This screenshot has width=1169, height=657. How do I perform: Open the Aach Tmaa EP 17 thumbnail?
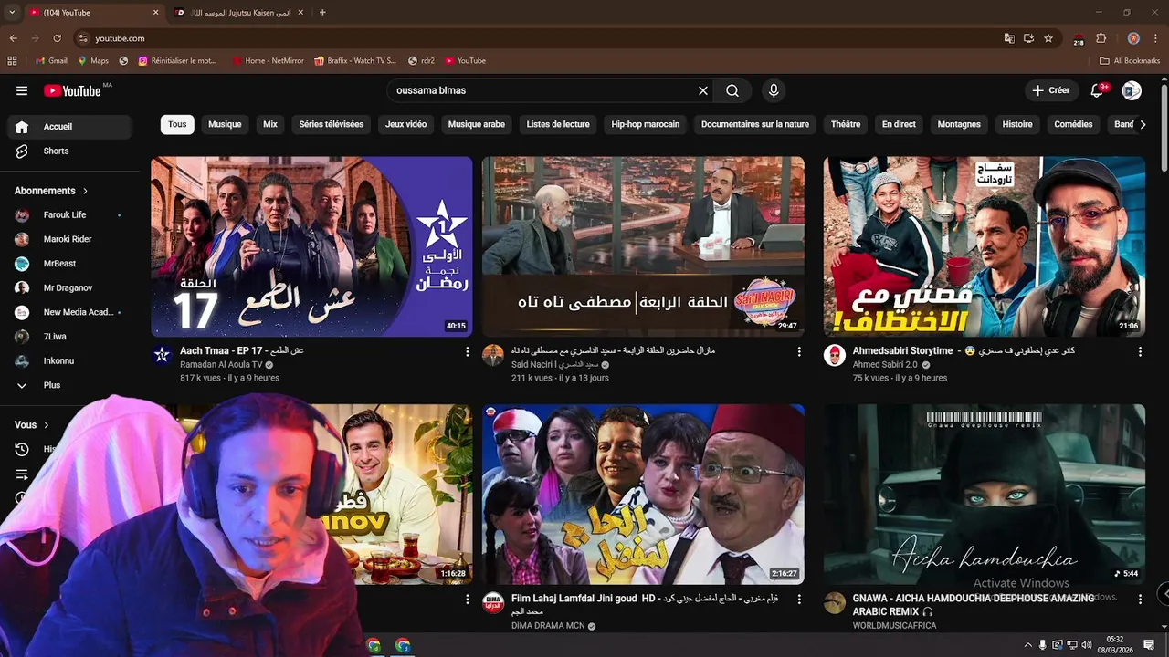[311, 246]
